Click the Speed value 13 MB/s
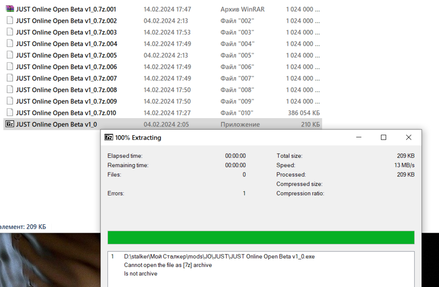This screenshot has width=439, height=287. (404, 165)
